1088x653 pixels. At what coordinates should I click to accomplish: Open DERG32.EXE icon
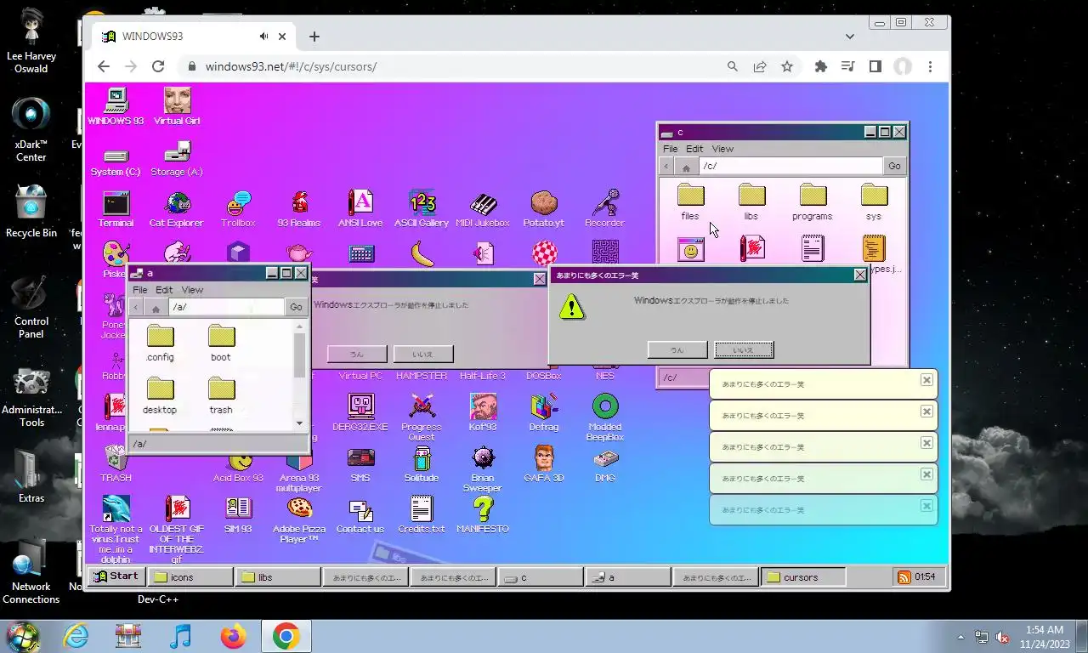(x=360, y=413)
